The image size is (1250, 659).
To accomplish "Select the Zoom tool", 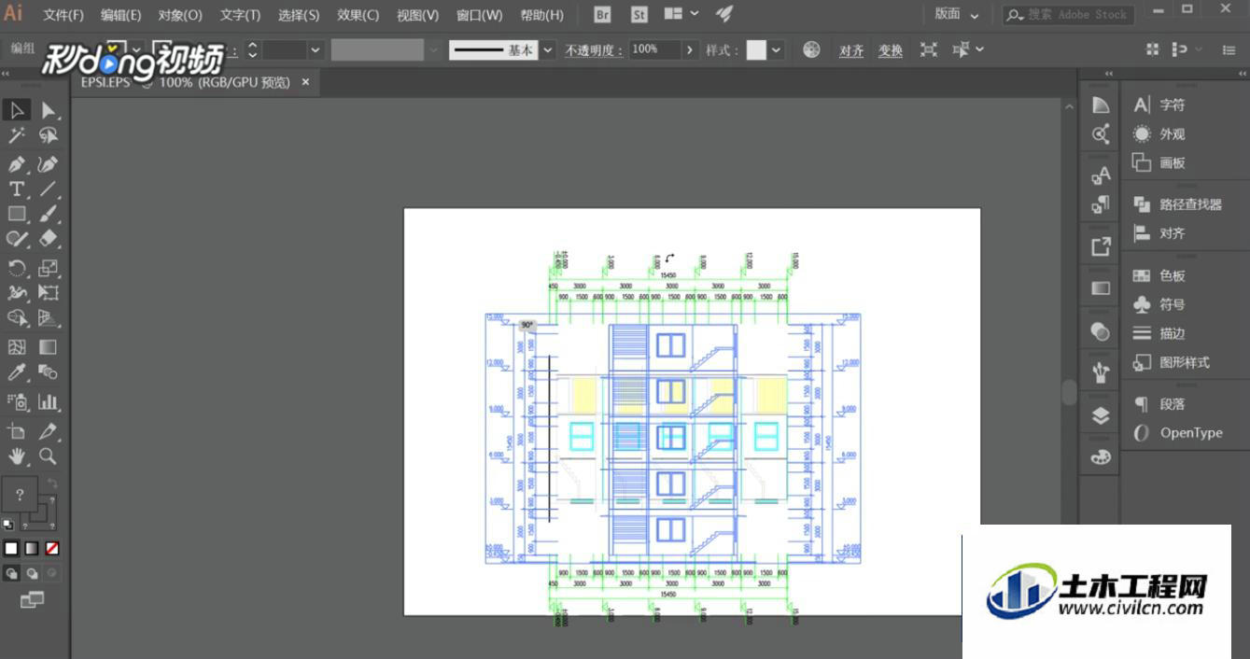I will click(x=49, y=456).
